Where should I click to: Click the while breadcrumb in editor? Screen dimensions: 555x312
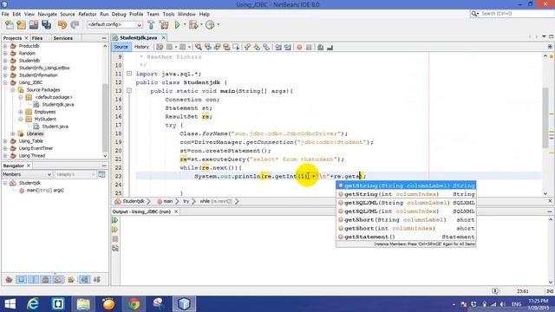(216, 201)
